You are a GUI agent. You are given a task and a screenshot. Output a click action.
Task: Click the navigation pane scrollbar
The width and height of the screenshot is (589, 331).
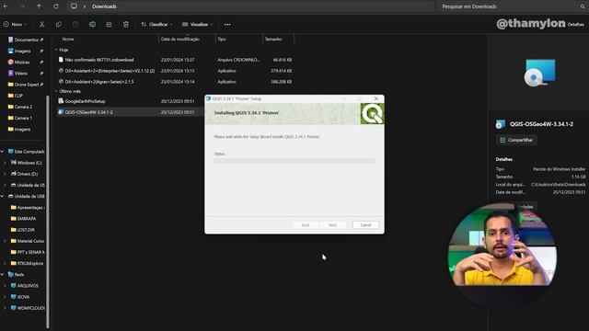(48, 211)
